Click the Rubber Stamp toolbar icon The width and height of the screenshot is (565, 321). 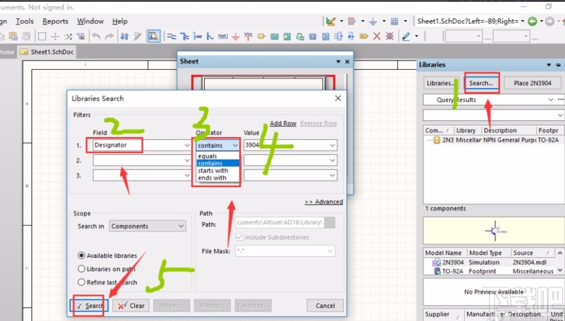27,36
